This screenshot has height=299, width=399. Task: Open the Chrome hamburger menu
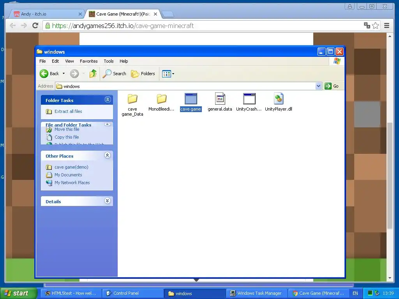[x=387, y=25]
